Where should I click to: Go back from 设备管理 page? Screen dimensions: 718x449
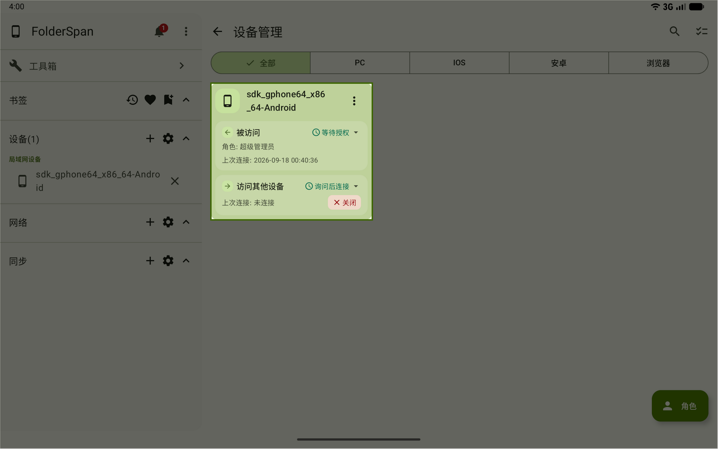(x=218, y=31)
